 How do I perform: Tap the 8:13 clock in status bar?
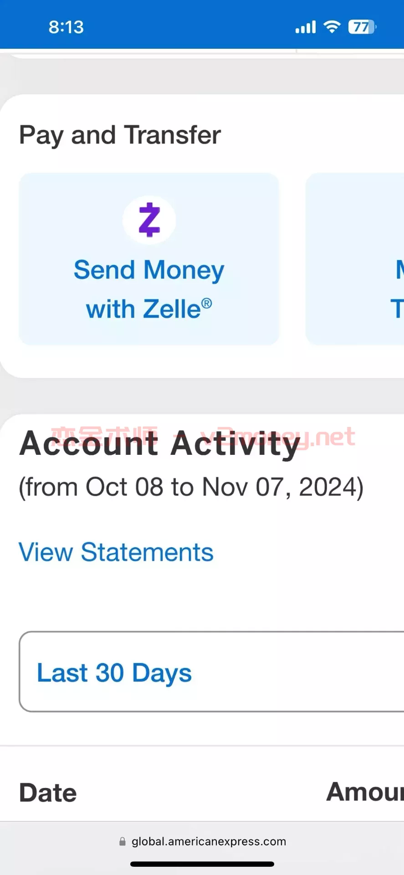66,27
